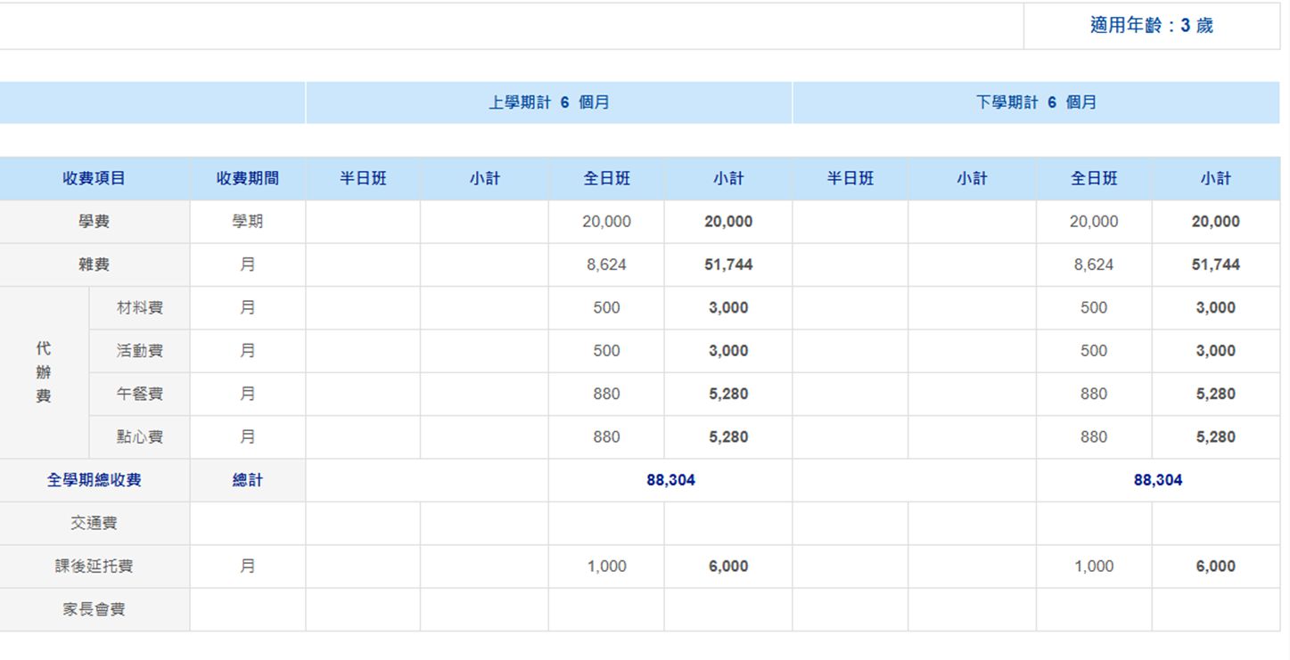Viewport: 1290px width, 660px height.
Task: Click the 交通費 row label
Action: [x=94, y=524]
